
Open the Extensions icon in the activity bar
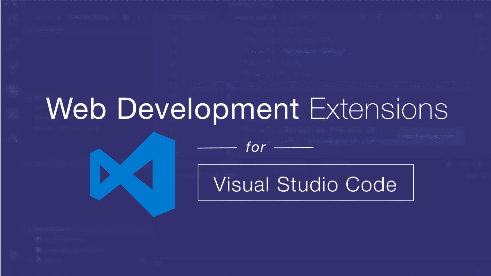click(13, 114)
